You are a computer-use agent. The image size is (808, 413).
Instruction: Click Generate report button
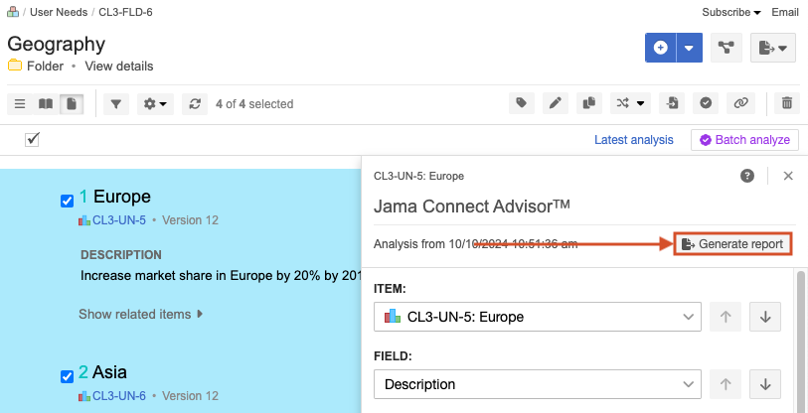click(x=732, y=244)
